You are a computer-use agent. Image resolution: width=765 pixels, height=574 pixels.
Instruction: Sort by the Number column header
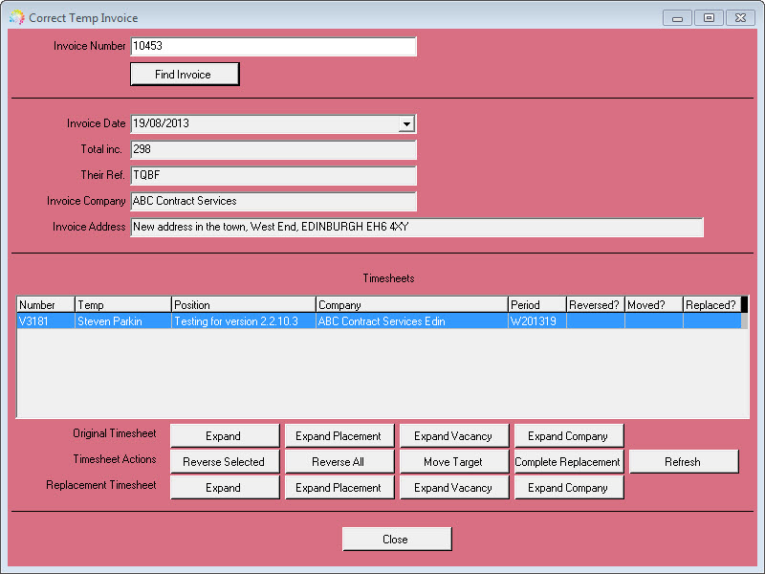point(45,304)
